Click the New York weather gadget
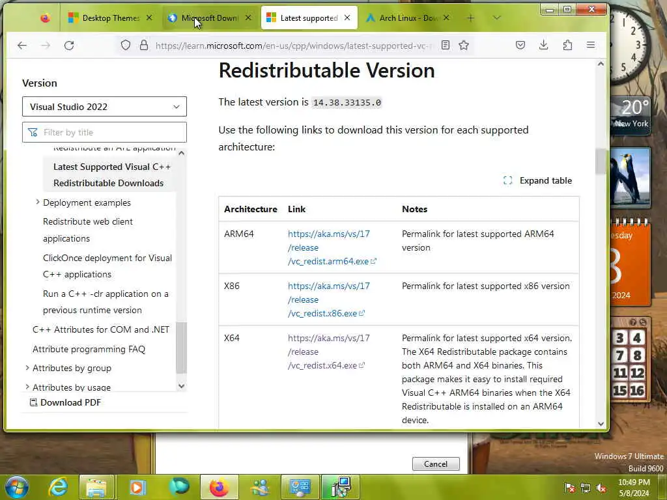Image resolution: width=667 pixels, height=500 pixels. [631, 116]
